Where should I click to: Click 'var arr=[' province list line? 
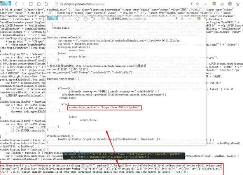(67, 69)
